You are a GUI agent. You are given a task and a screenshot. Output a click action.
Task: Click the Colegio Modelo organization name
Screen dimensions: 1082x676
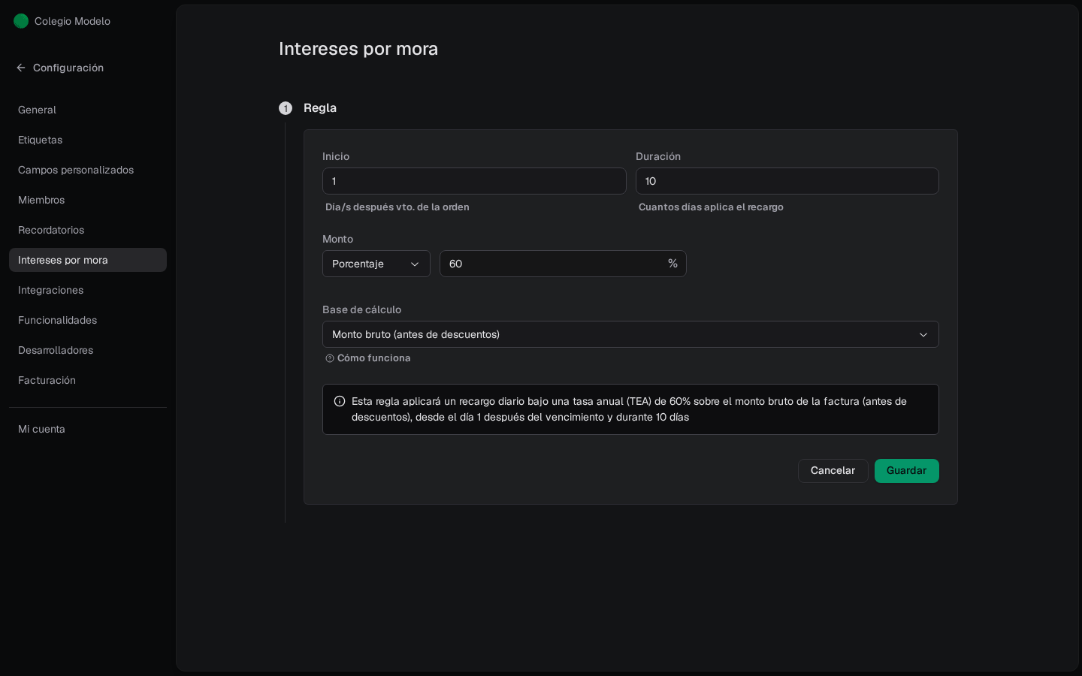(72, 21)
